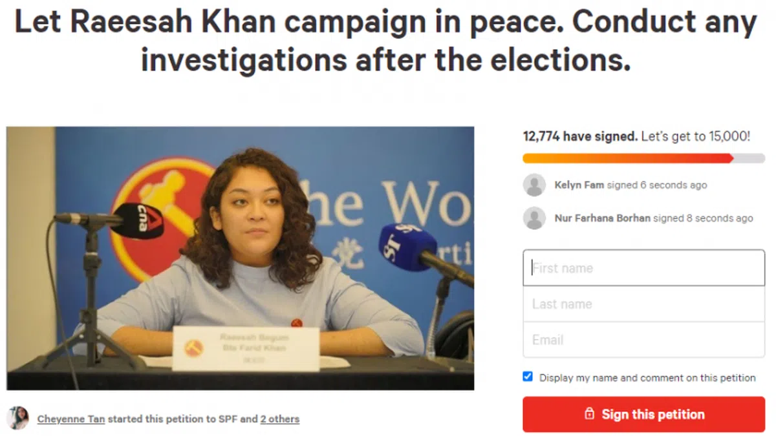
Task: Select the Email input box
Action: click(x=643, y=340)
